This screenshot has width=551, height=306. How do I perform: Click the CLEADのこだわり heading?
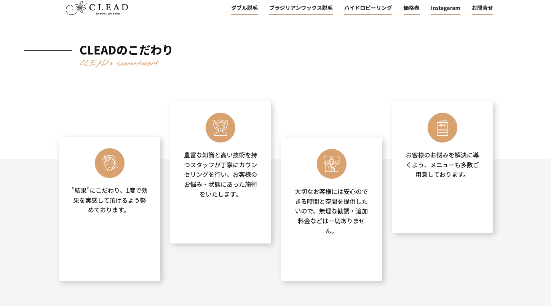(x=126, y=50)
